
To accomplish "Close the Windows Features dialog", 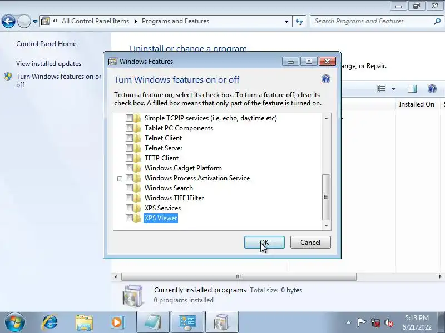I will 327,62.
